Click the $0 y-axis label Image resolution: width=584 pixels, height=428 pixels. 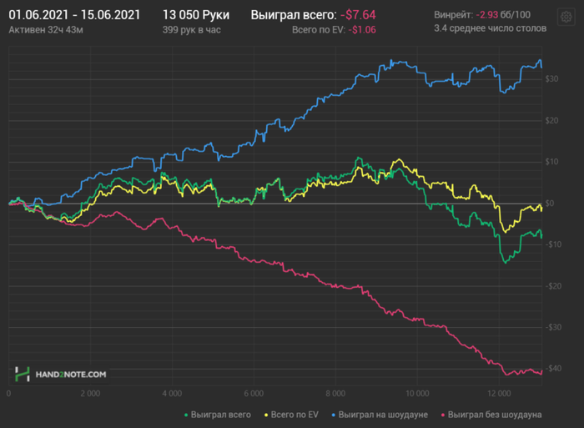point(550,204)
